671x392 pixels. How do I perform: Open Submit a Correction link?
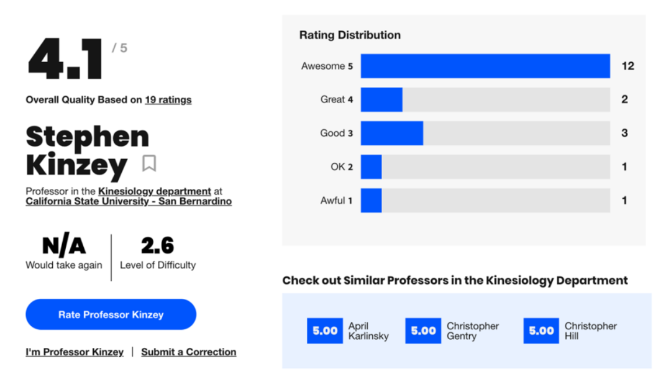point(188,352)
